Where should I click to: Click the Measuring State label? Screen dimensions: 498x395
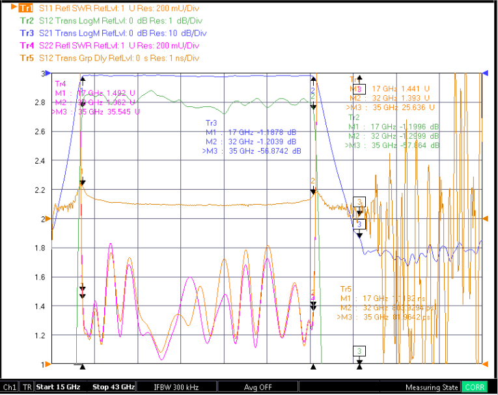tap(432, 387)
